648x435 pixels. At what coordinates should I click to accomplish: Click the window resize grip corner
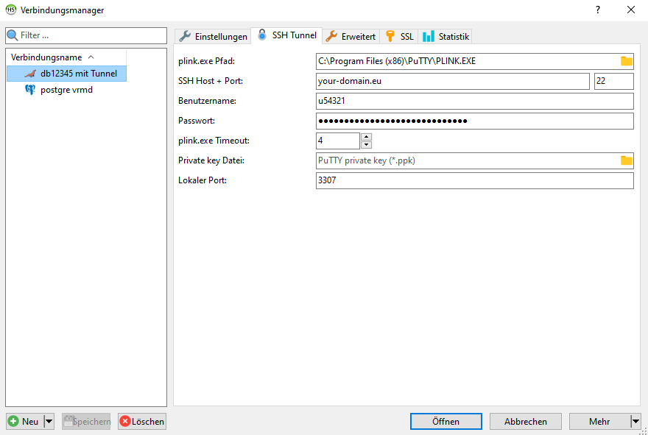(644, 431)
